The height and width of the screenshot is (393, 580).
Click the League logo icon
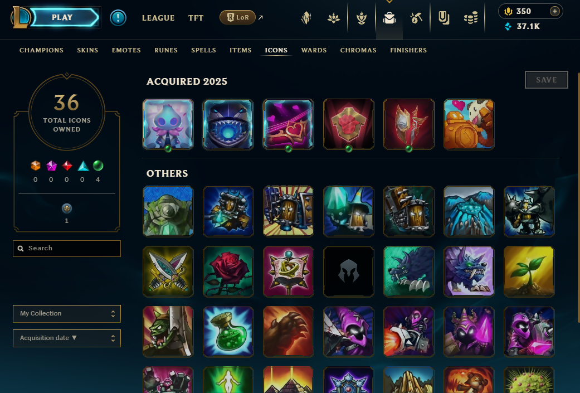coord(20,17)
